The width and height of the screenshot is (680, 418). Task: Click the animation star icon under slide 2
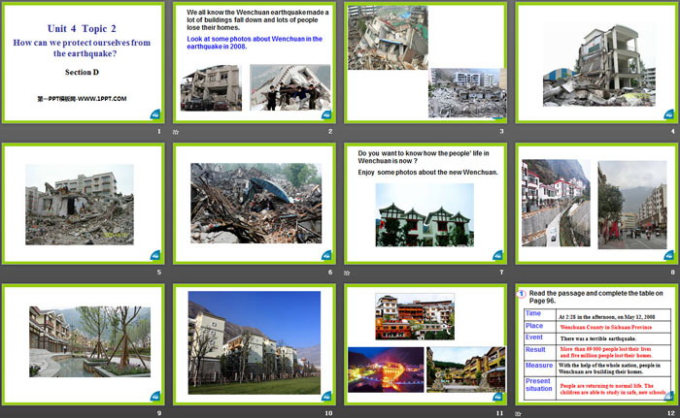(176, 131)
